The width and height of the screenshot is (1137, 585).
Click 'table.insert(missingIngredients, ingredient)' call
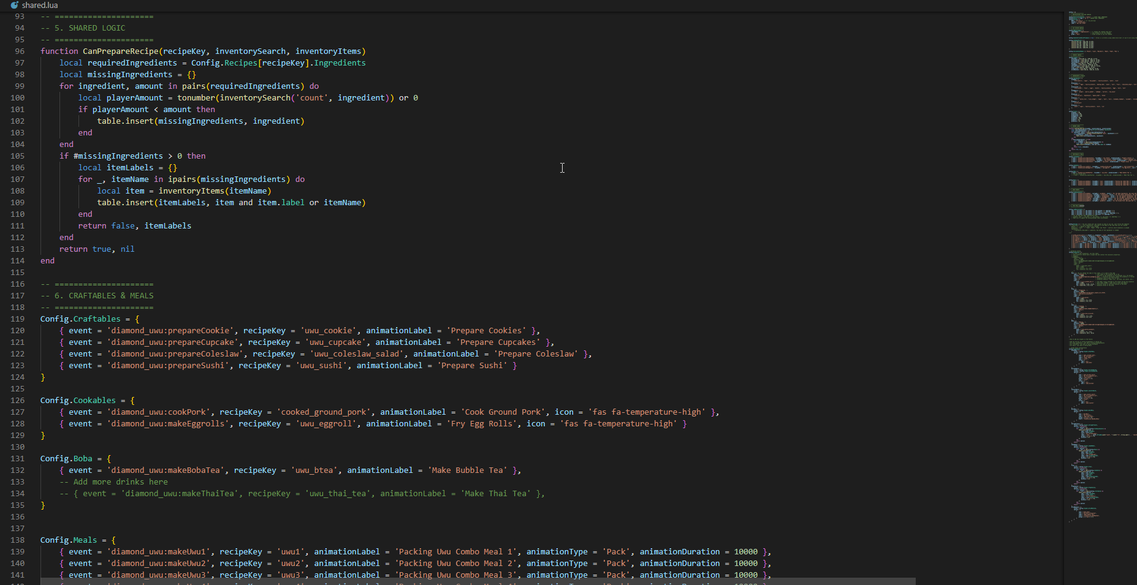coord(200,121)
